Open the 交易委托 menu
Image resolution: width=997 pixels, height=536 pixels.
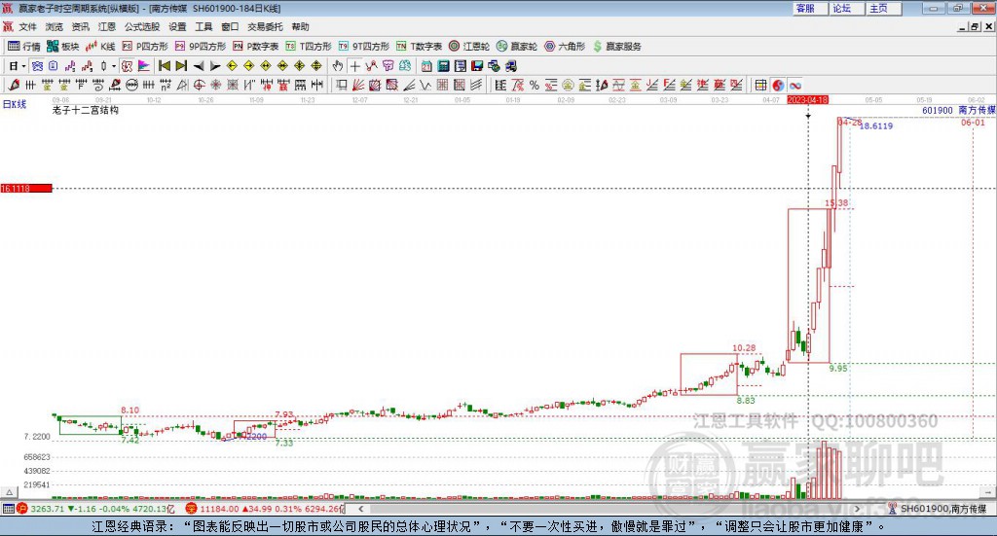[265, 26]
